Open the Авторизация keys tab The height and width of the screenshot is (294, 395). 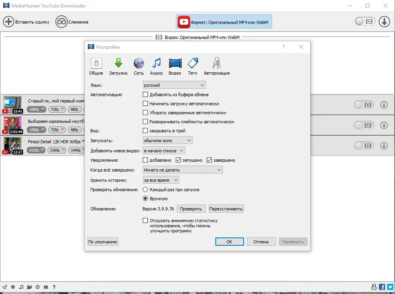tap(216, 66)
